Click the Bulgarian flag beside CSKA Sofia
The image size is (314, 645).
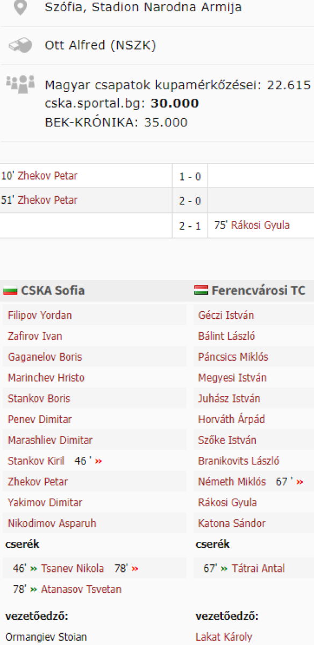(10, 291)
